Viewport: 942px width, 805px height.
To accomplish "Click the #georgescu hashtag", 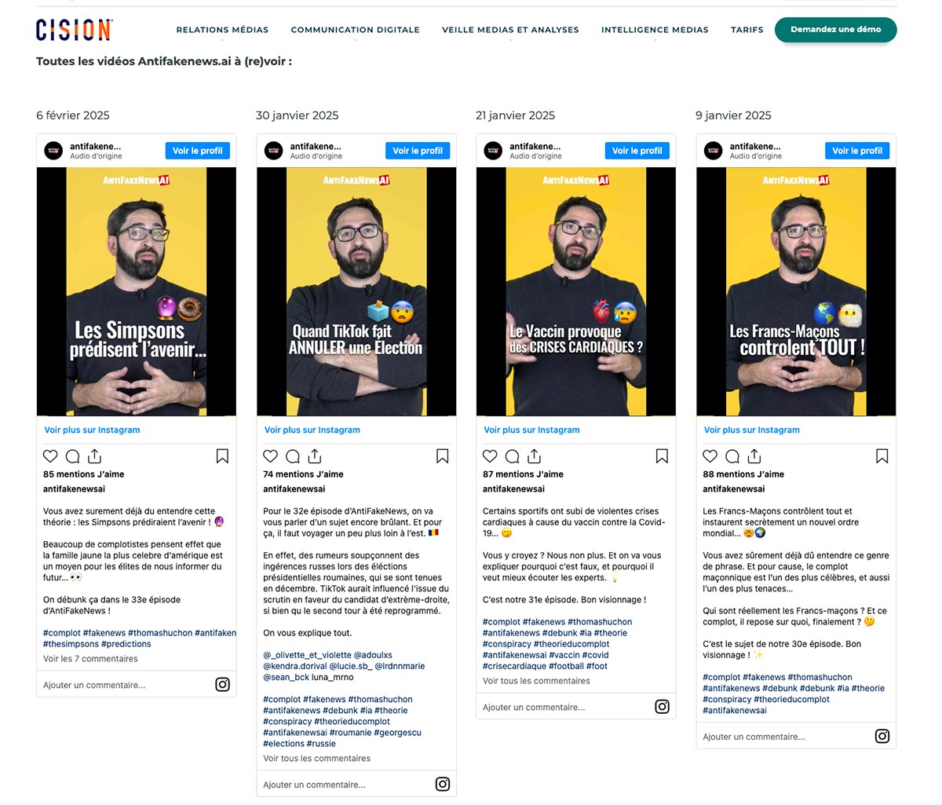I will tap(397, 733).
